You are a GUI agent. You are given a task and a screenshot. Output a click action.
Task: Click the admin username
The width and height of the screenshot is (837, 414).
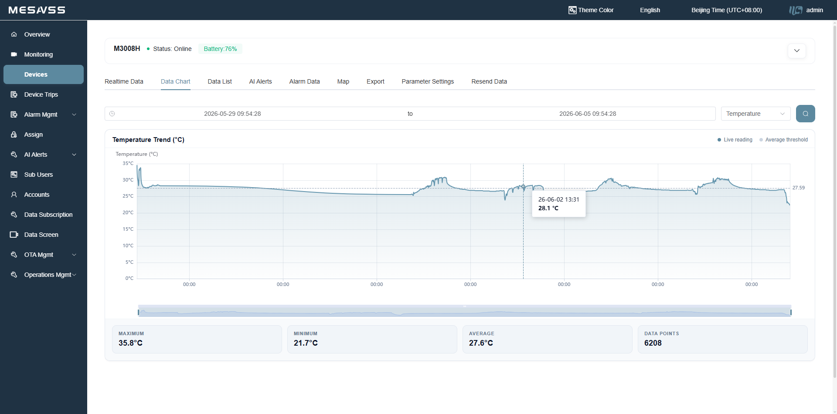[814, 10]
